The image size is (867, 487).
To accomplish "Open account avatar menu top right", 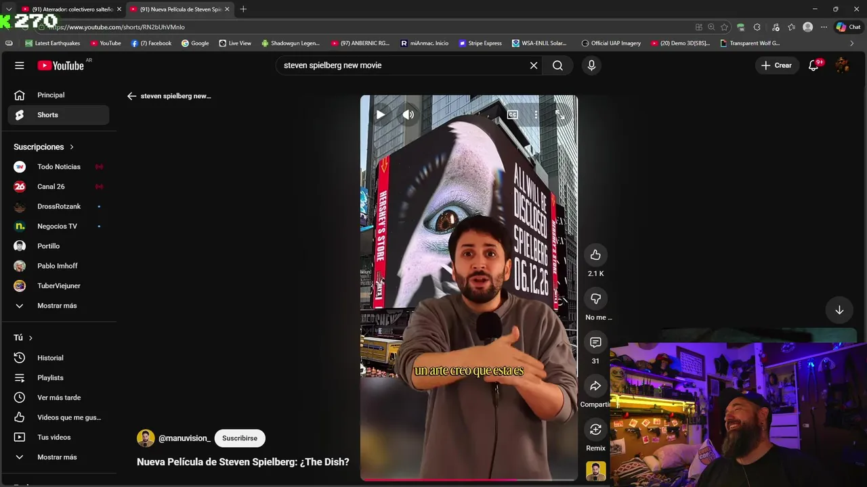I will [842, 66].
